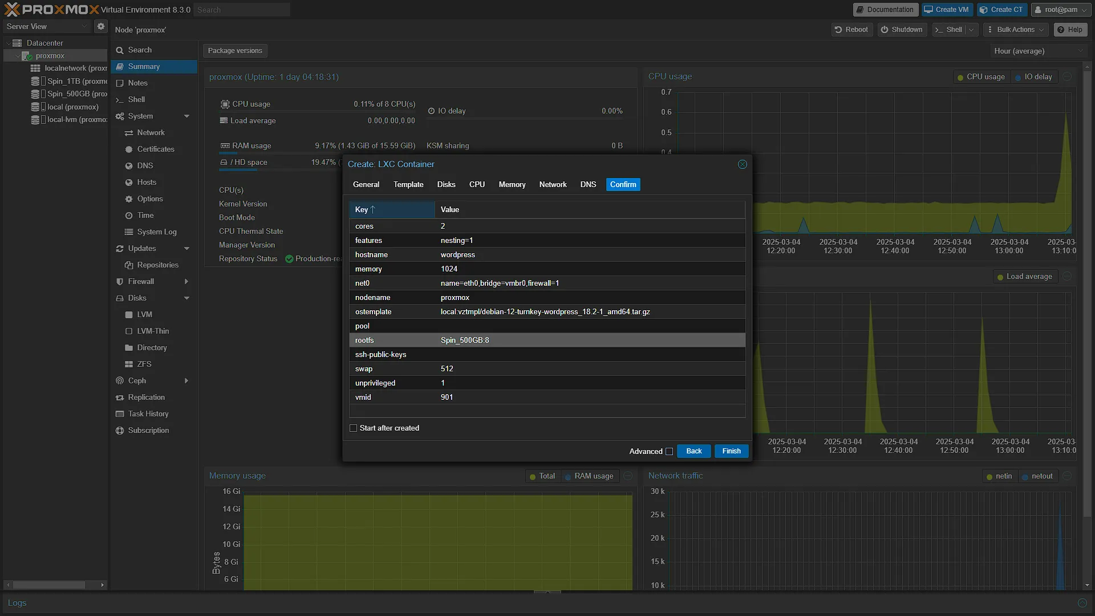1095x616 pixels.
Task: Open System Log in the sidebar
Action: pos(157,232)
